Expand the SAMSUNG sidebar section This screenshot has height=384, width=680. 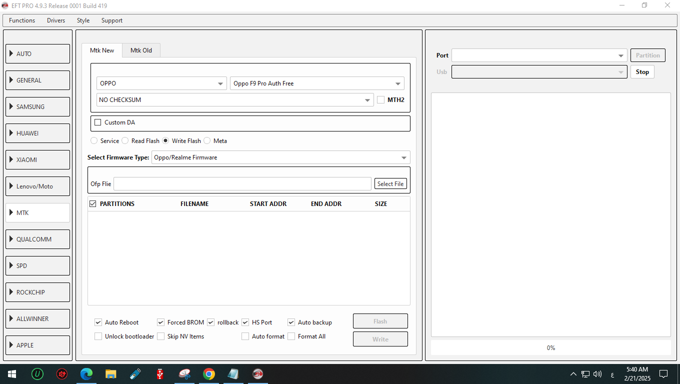37,106
